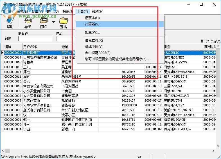Click model cell 海信3518
The image size is (221, 159).
(183, 67)
